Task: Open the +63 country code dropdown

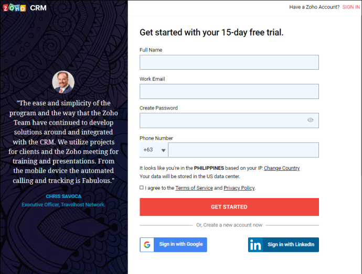Action: (x=154, y=150)
